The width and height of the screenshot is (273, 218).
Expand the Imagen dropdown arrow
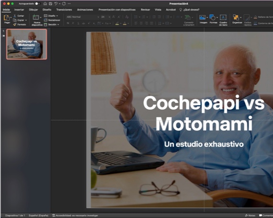(x=207, y=18)
